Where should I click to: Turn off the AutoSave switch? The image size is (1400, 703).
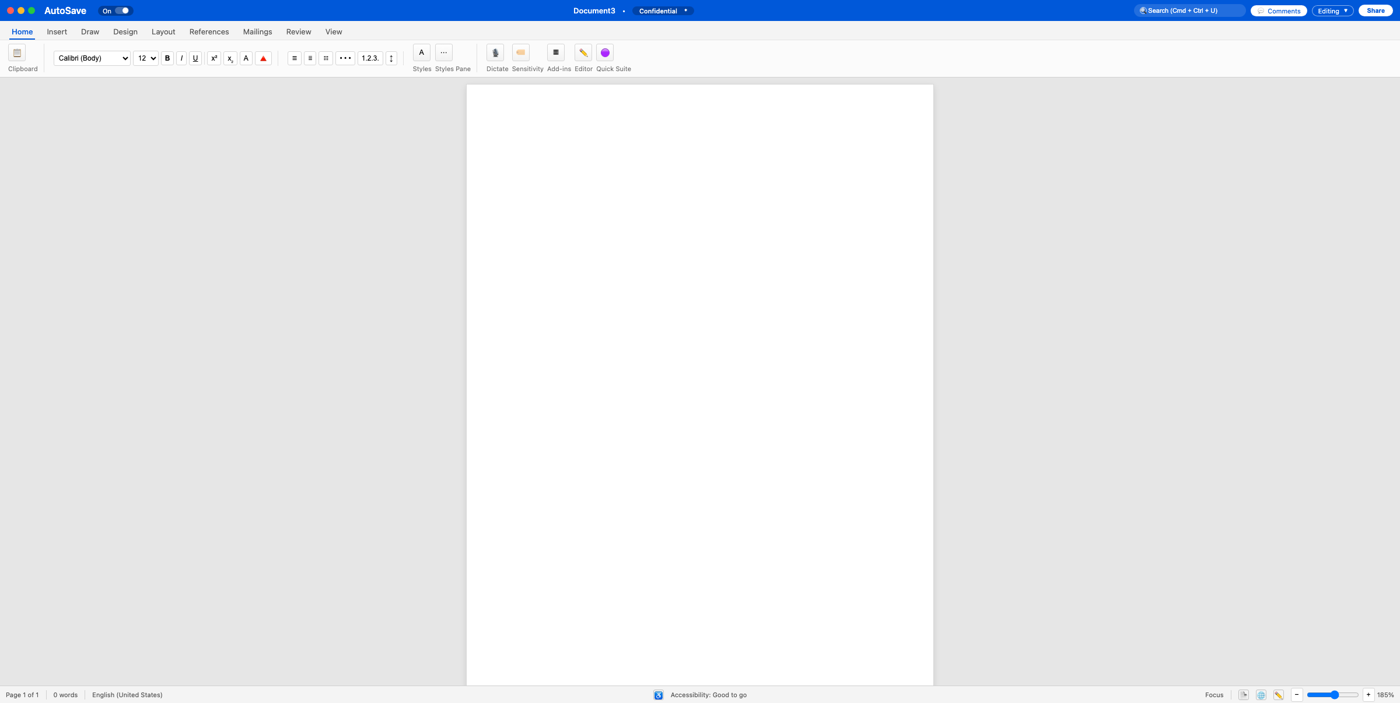click(x=122, y=11)
